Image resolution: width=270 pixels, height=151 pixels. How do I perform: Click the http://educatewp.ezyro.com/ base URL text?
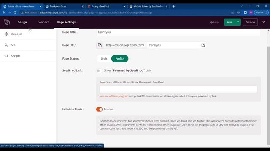(125, 45)
